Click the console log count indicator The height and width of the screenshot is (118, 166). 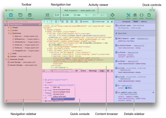click(x=87, y=15)
